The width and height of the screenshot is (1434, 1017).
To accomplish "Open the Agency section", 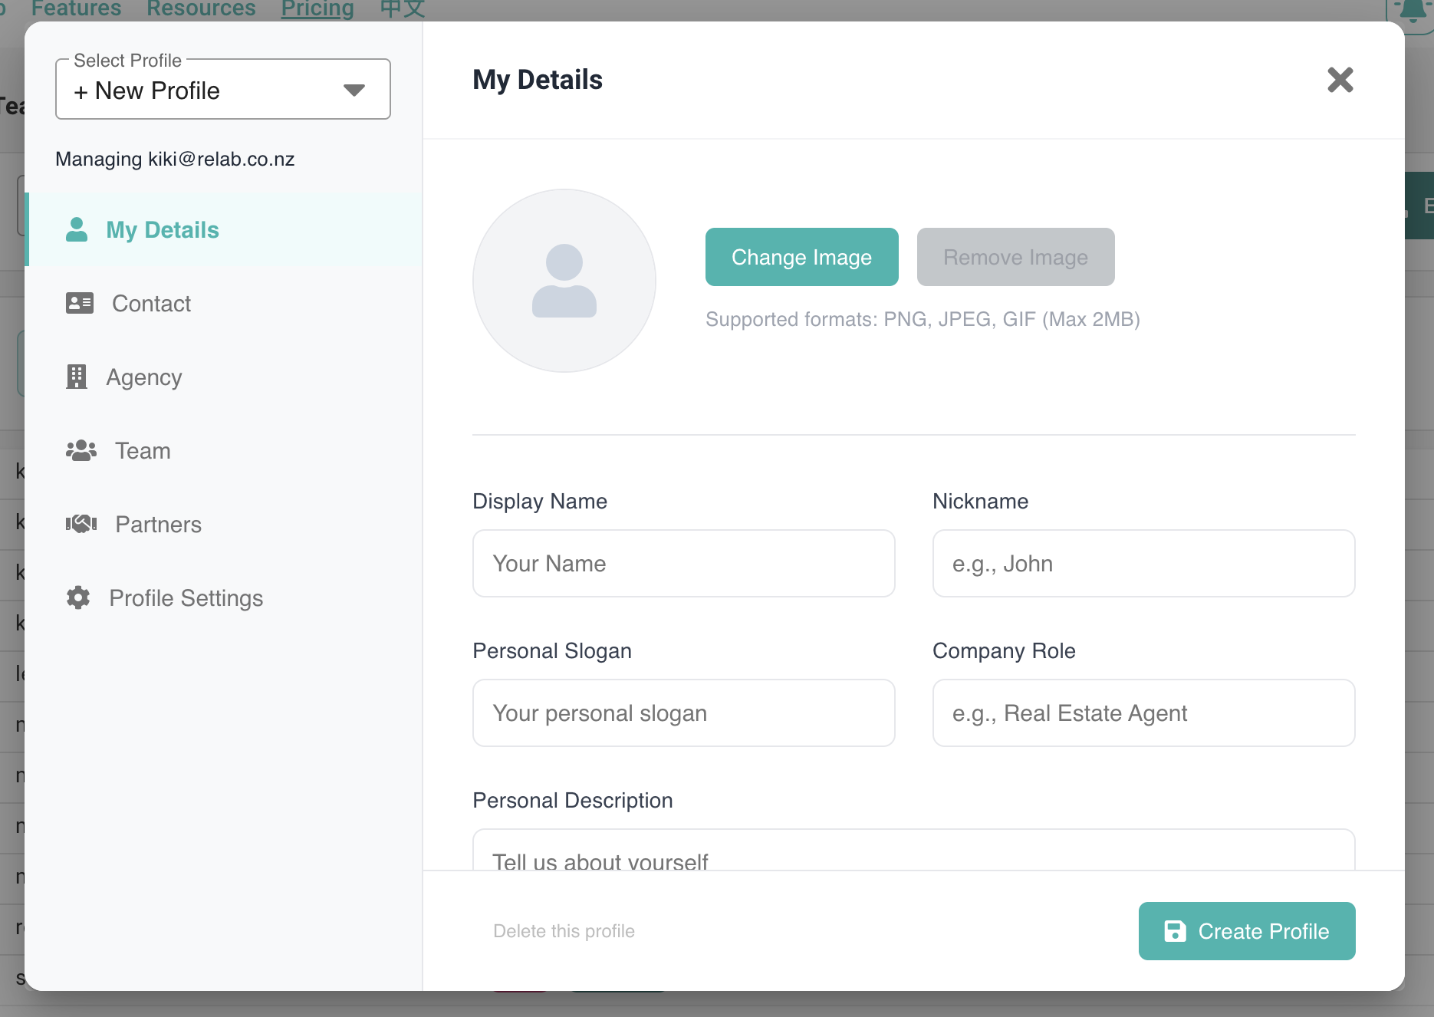I will 224,377.
